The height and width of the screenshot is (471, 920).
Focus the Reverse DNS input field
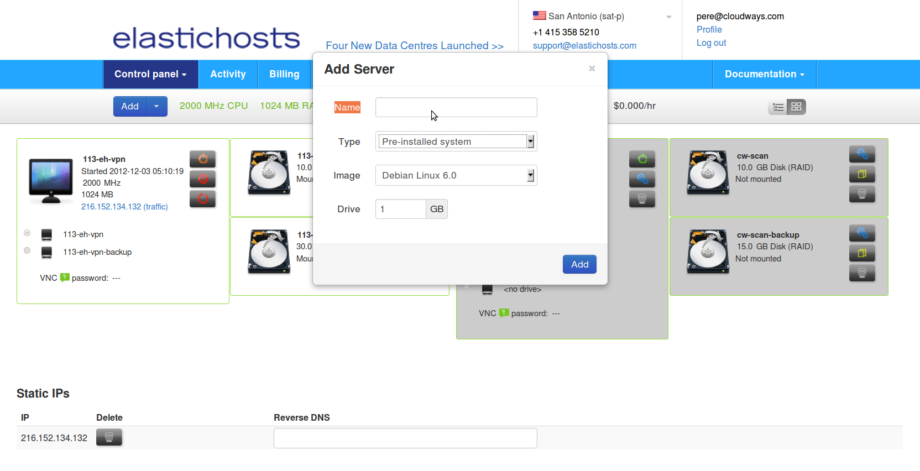405,438
